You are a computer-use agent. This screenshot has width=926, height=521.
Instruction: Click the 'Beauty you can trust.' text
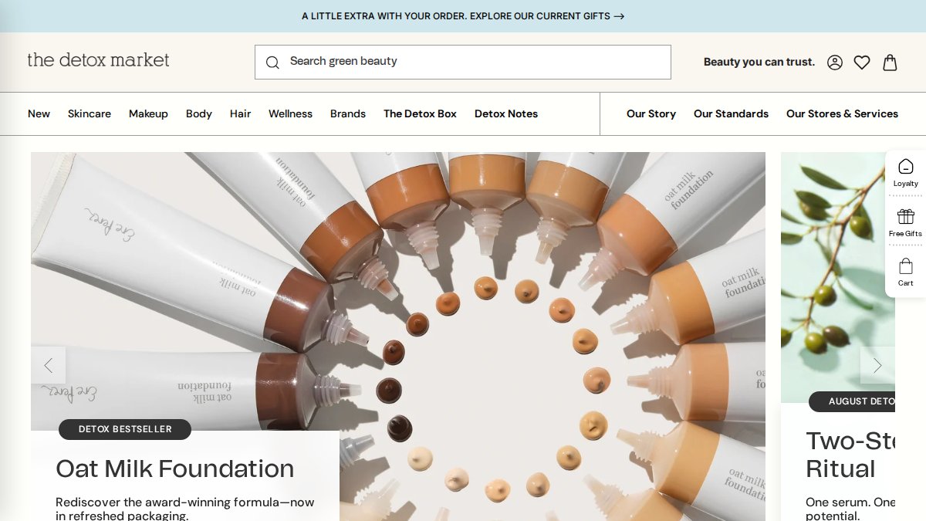(x=759, y=62)
